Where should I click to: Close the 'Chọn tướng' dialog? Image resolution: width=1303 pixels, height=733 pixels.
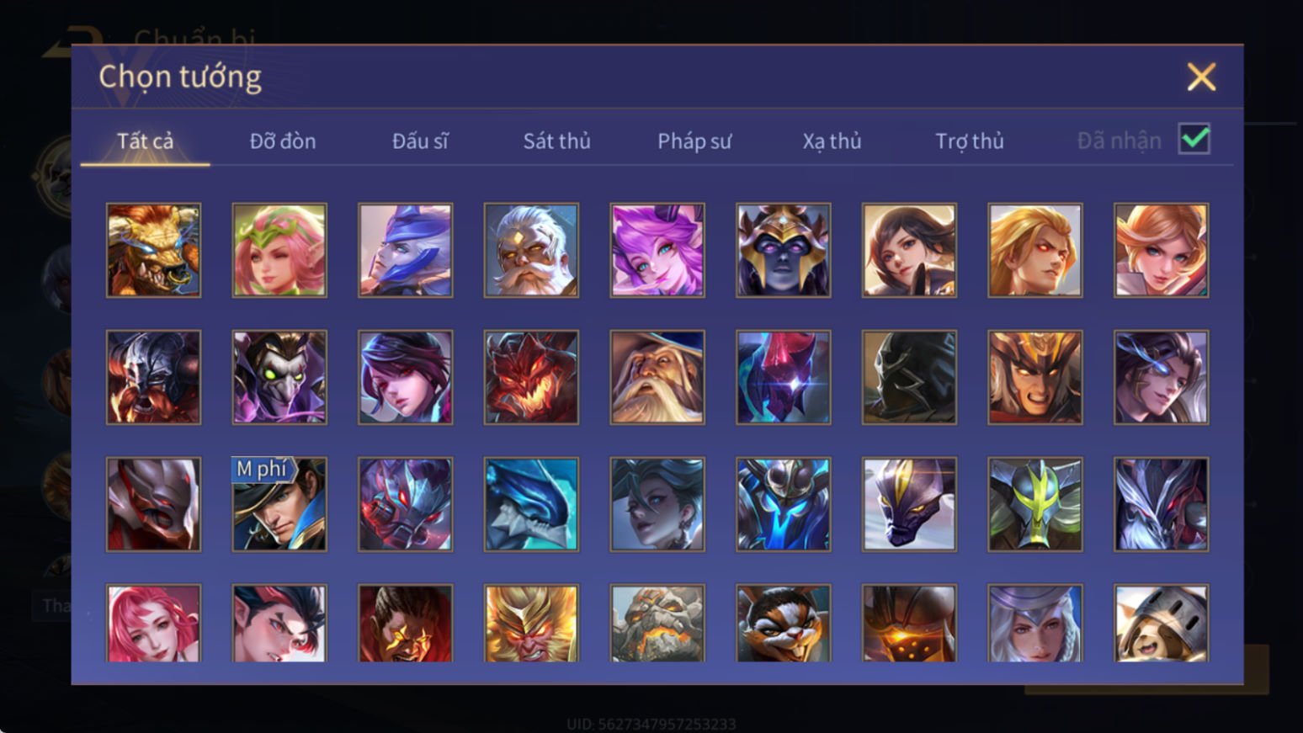pos(1201,77)
